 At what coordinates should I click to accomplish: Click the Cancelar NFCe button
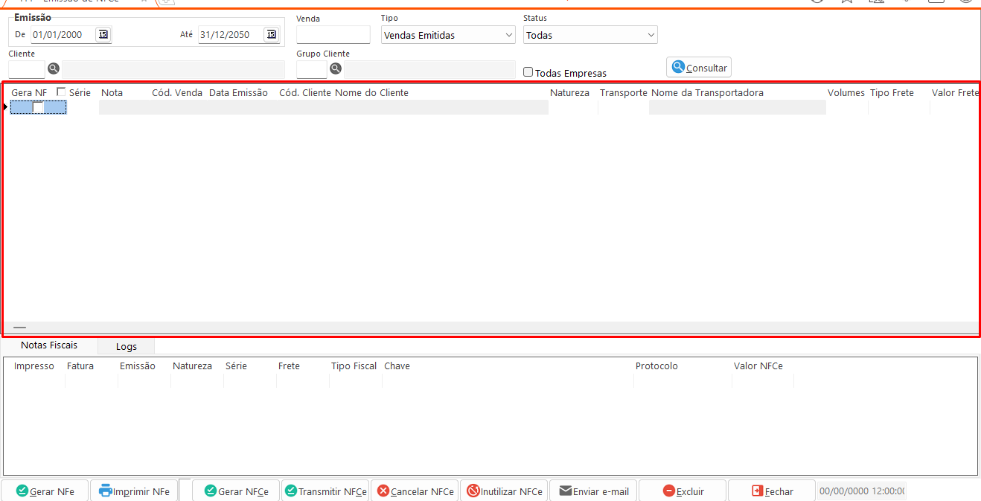[415, 491]
